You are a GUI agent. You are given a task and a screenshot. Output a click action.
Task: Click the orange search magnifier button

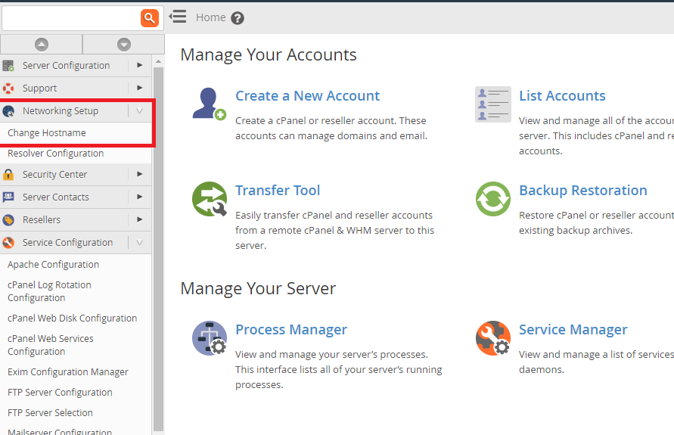150,18
